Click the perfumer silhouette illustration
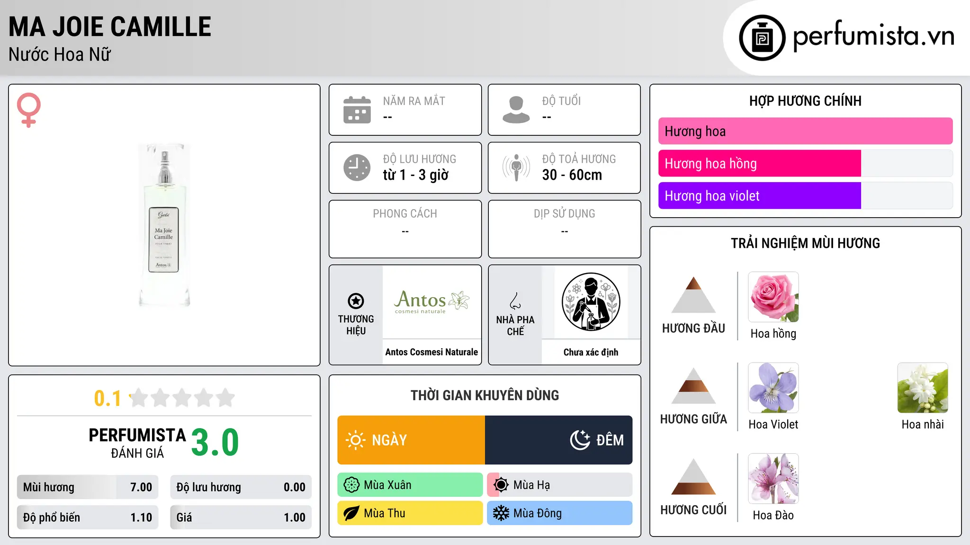The image size is (970, 545). tap(591, 302)
